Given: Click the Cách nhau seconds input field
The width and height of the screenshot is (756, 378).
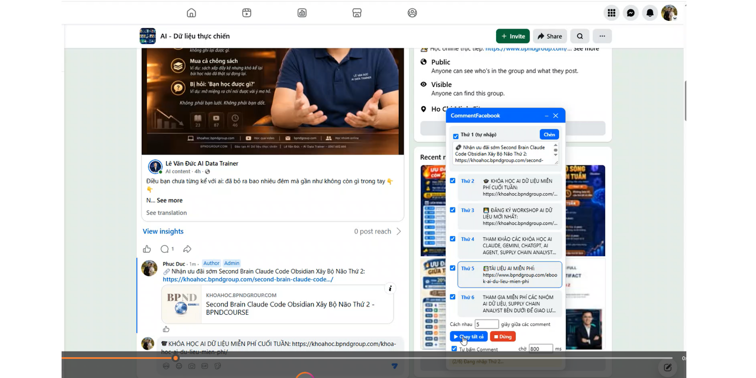Looking at the screenshot, I should click(x=487, y=324).
